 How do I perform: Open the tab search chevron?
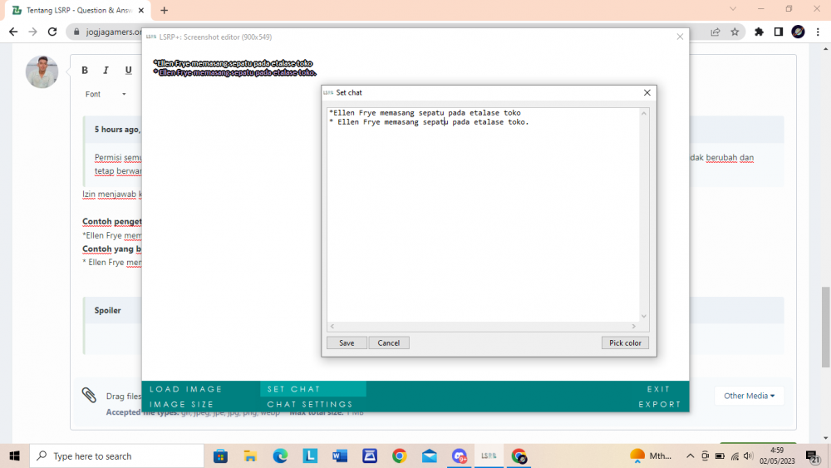click(733, 9)
